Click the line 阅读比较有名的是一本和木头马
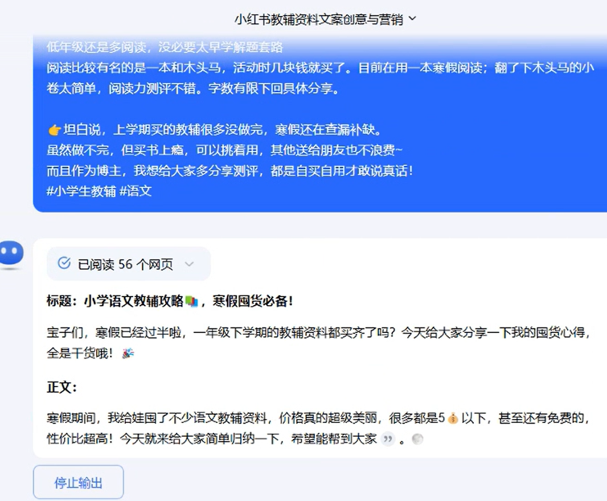607x501 pixels. [x=320, y=68]
